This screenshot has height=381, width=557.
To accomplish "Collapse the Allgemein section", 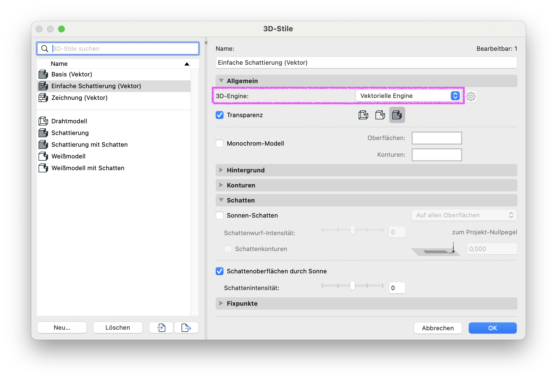I will pos(221,81).
